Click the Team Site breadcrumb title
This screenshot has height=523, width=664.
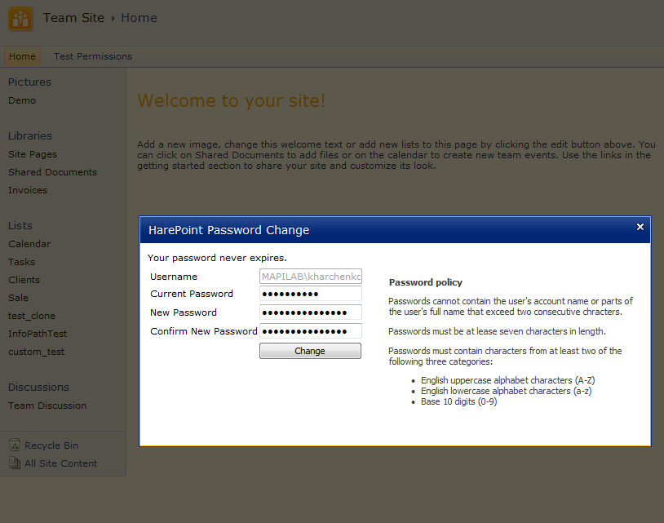pyautogui.click(x=73, y=18)
